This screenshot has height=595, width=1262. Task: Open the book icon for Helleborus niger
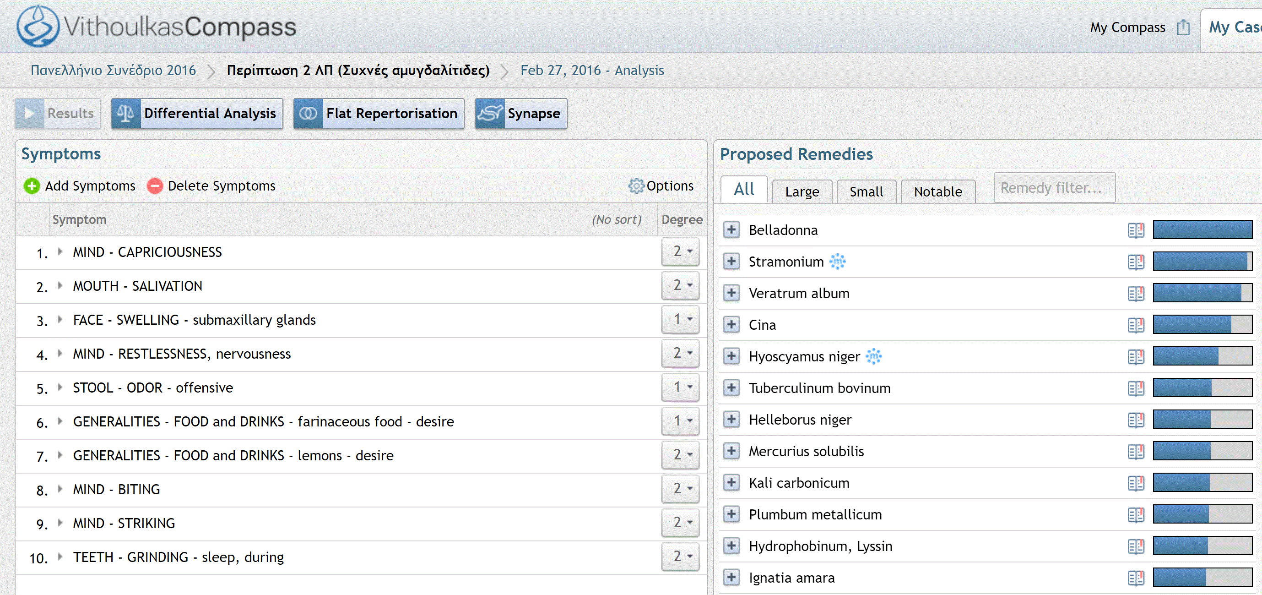[1136, 420]
